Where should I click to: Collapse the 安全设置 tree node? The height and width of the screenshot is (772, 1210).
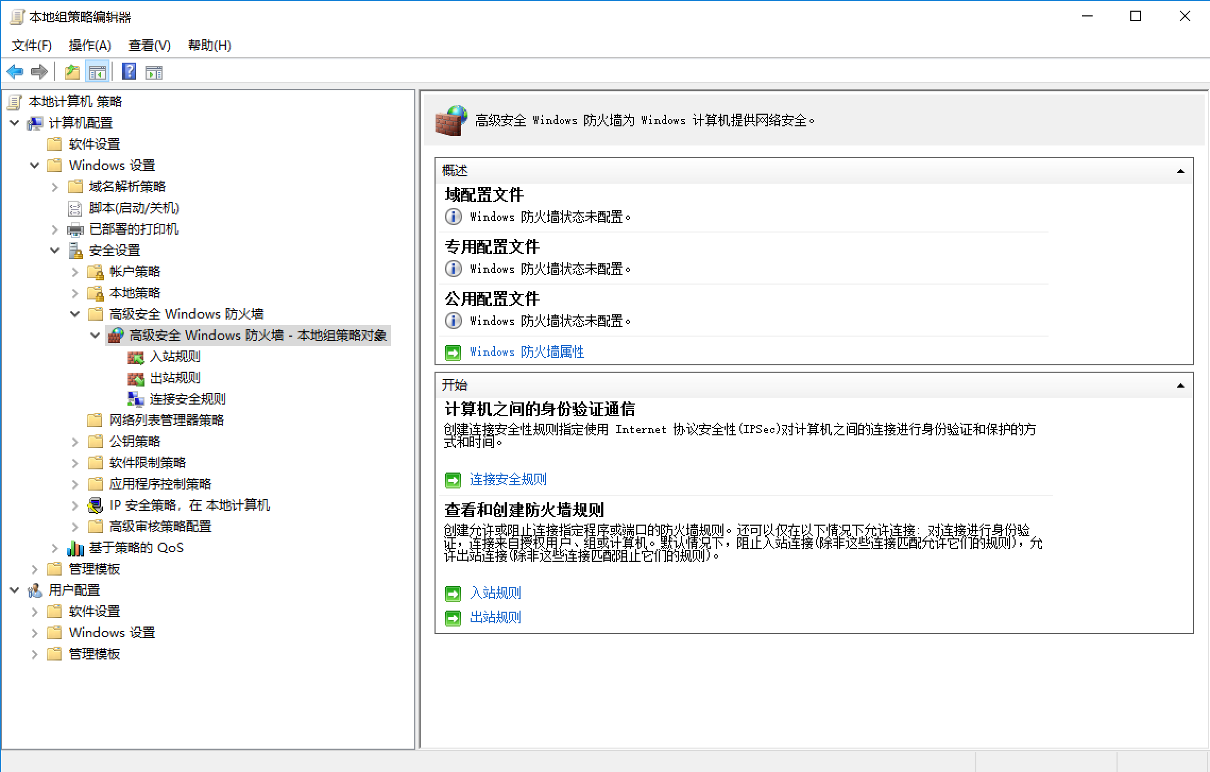click(55, 250)
